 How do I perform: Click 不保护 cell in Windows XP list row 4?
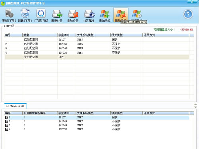click(116, 129)
